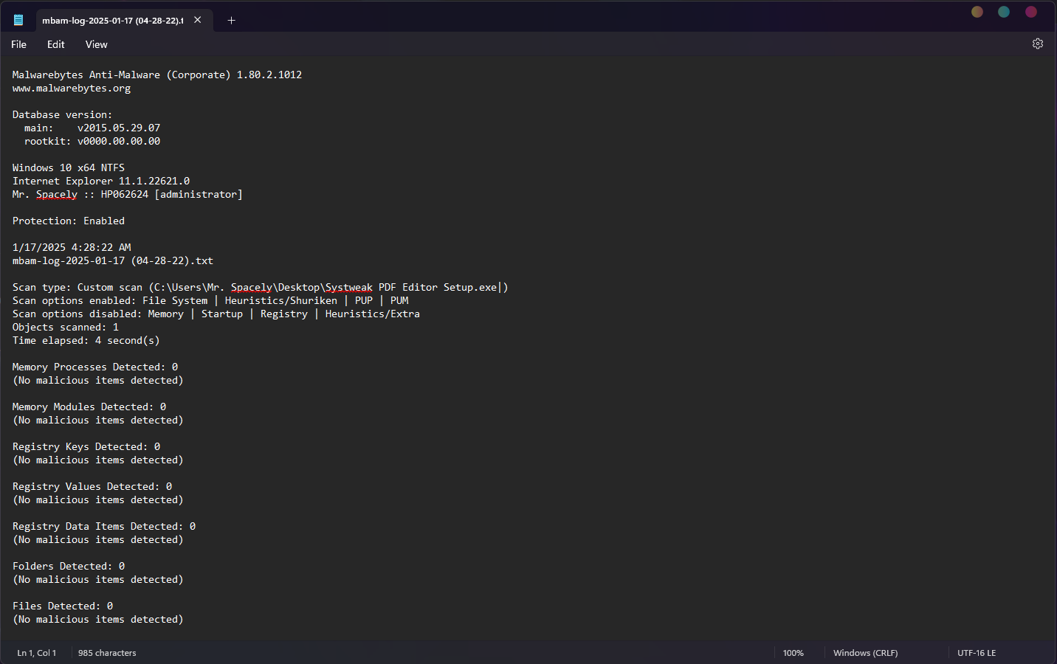Viewport: 1057px width, 664px height.
Task: Click the Protection: Enabled line
Action: click(x=69, y=221)
